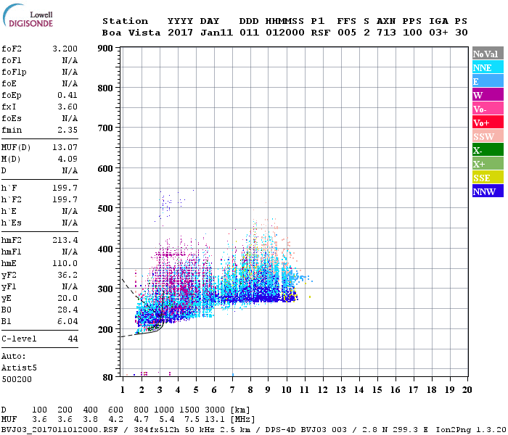
Task: Click the C-level value 44
Action: [x=73, y=339]
